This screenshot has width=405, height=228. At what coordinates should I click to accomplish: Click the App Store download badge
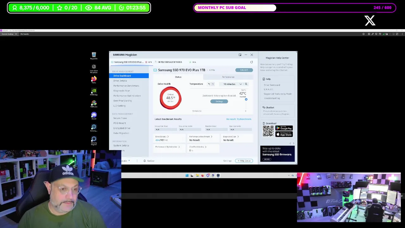(x=284, y=134)
